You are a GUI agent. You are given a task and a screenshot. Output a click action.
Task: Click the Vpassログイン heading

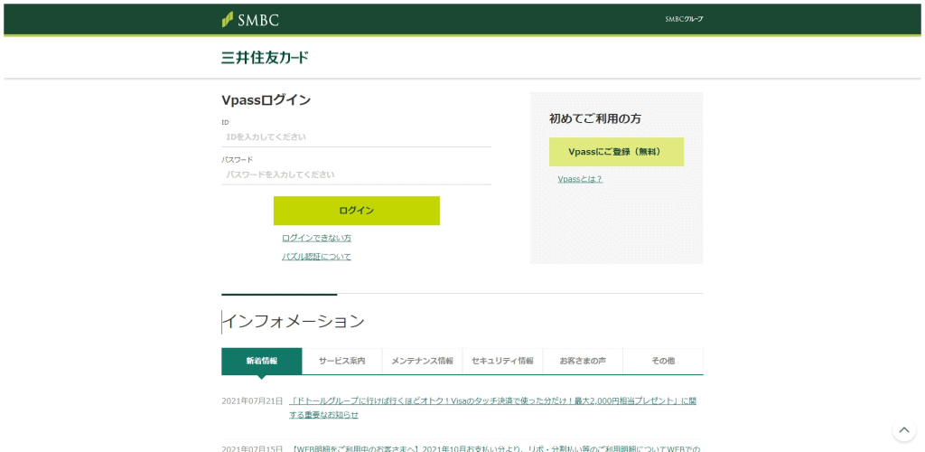pos(266,100)
